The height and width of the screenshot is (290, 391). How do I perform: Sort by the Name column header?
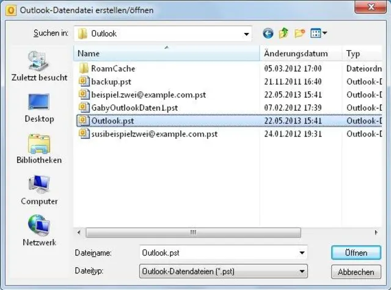tap(167, 53)
